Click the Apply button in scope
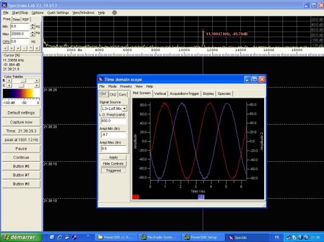Image resolution: width=324 pixels, height=242 pixels. click(113, 157)
